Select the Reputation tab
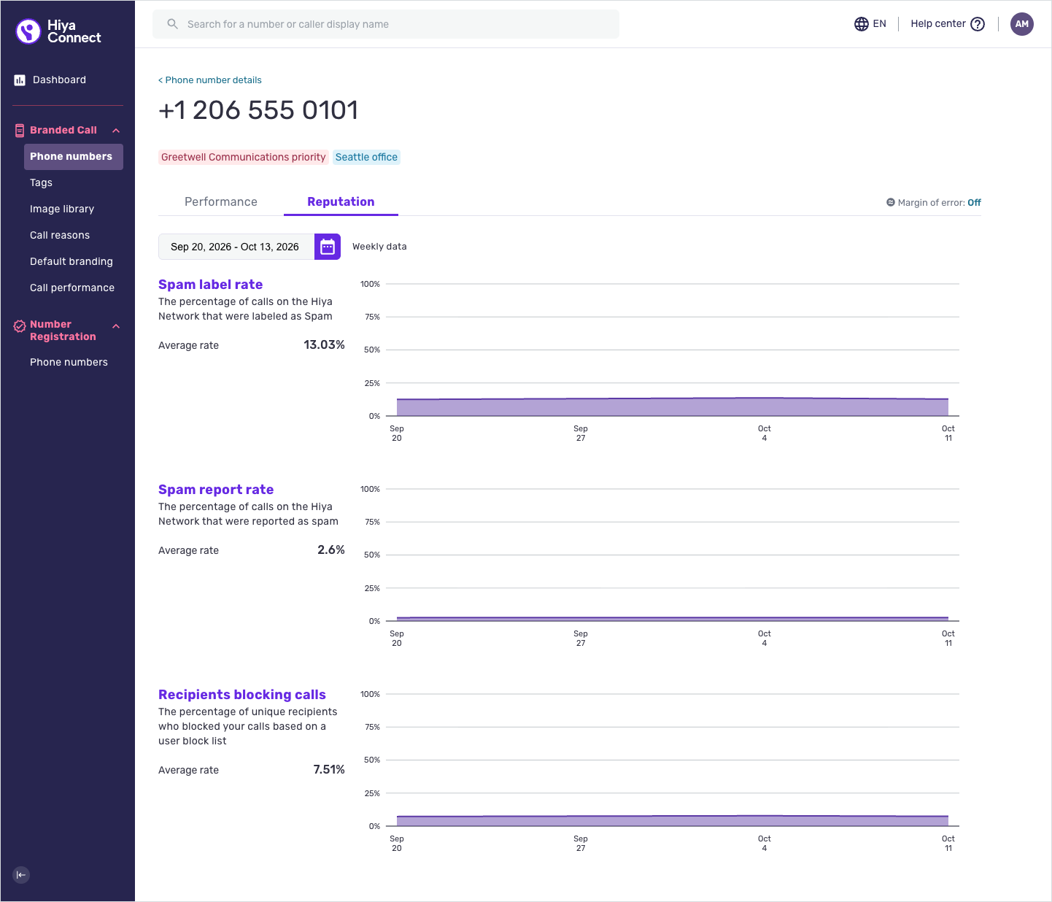 [341, 202]
